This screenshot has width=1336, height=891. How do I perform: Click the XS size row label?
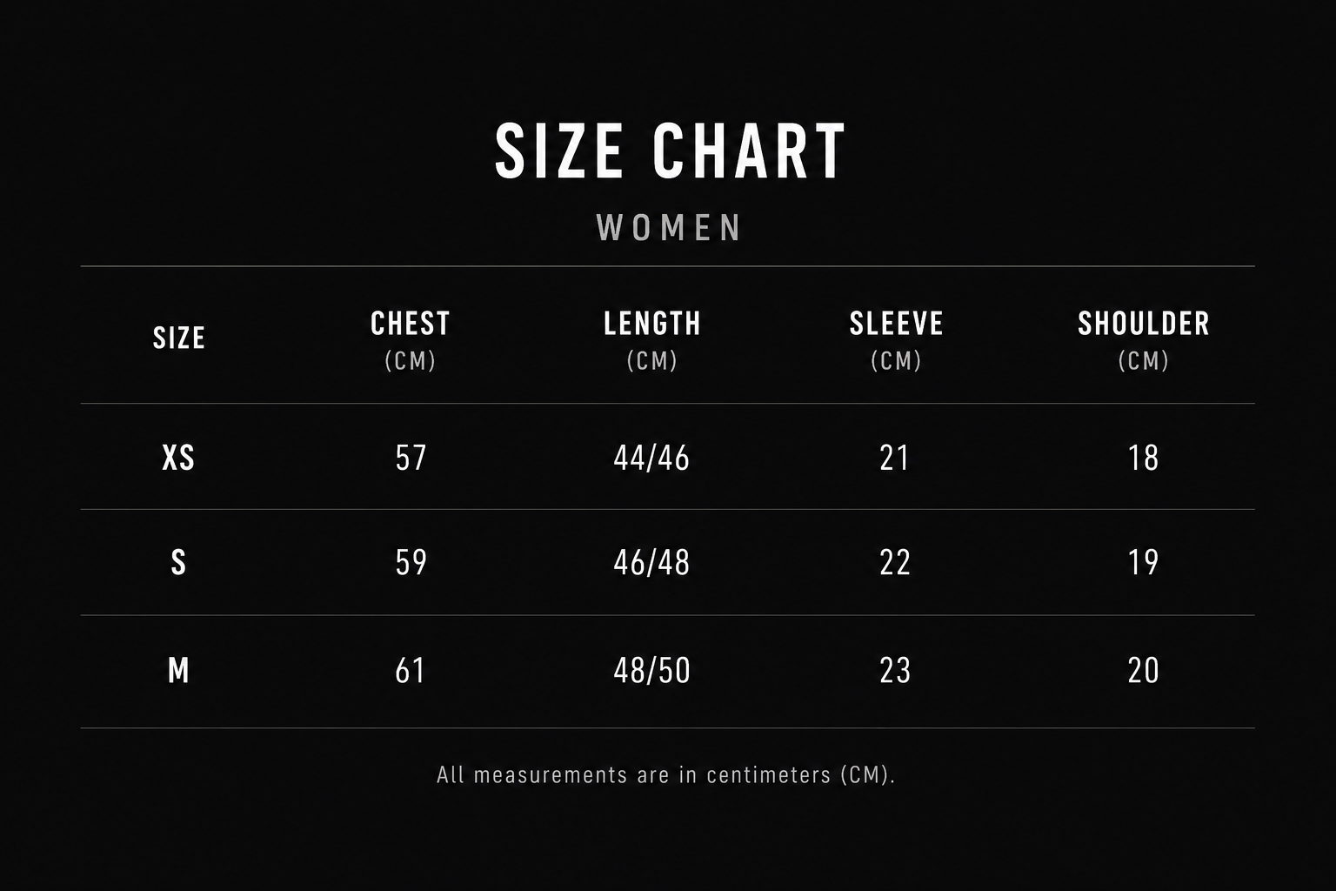178,458
